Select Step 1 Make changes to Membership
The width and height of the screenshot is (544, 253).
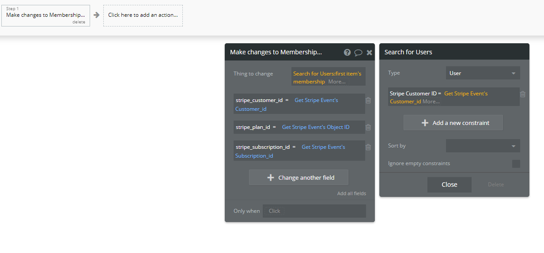tap(45, 15)
